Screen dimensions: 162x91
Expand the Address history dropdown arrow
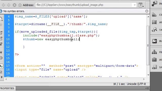(135, 5)
